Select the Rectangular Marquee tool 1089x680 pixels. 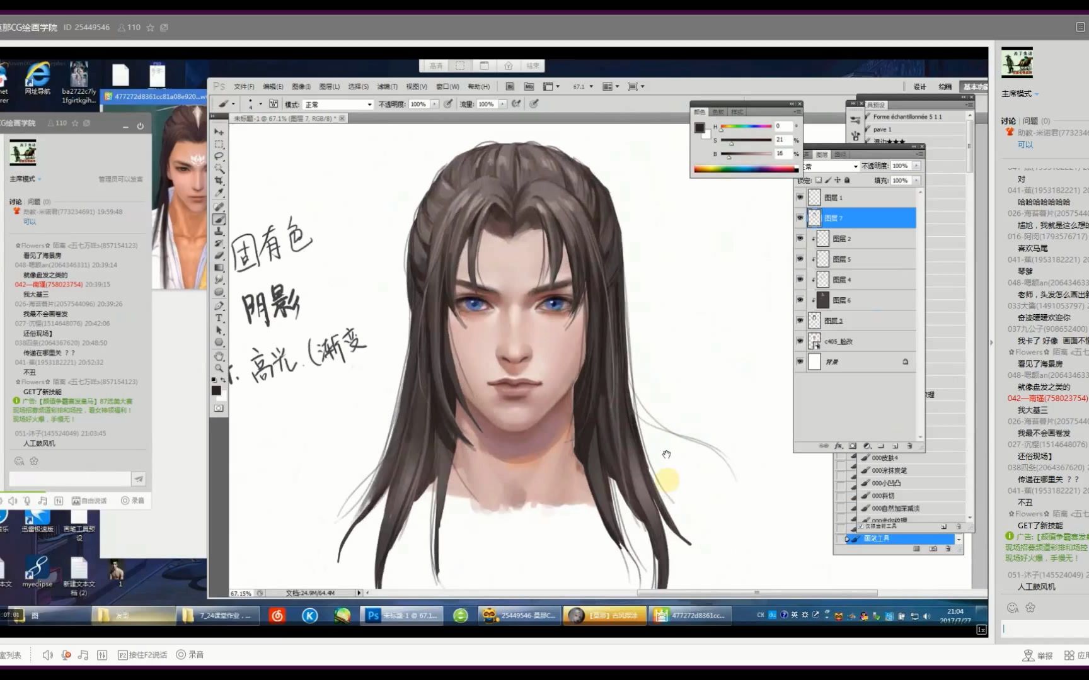pyautogui.click(x=219, y=144)
